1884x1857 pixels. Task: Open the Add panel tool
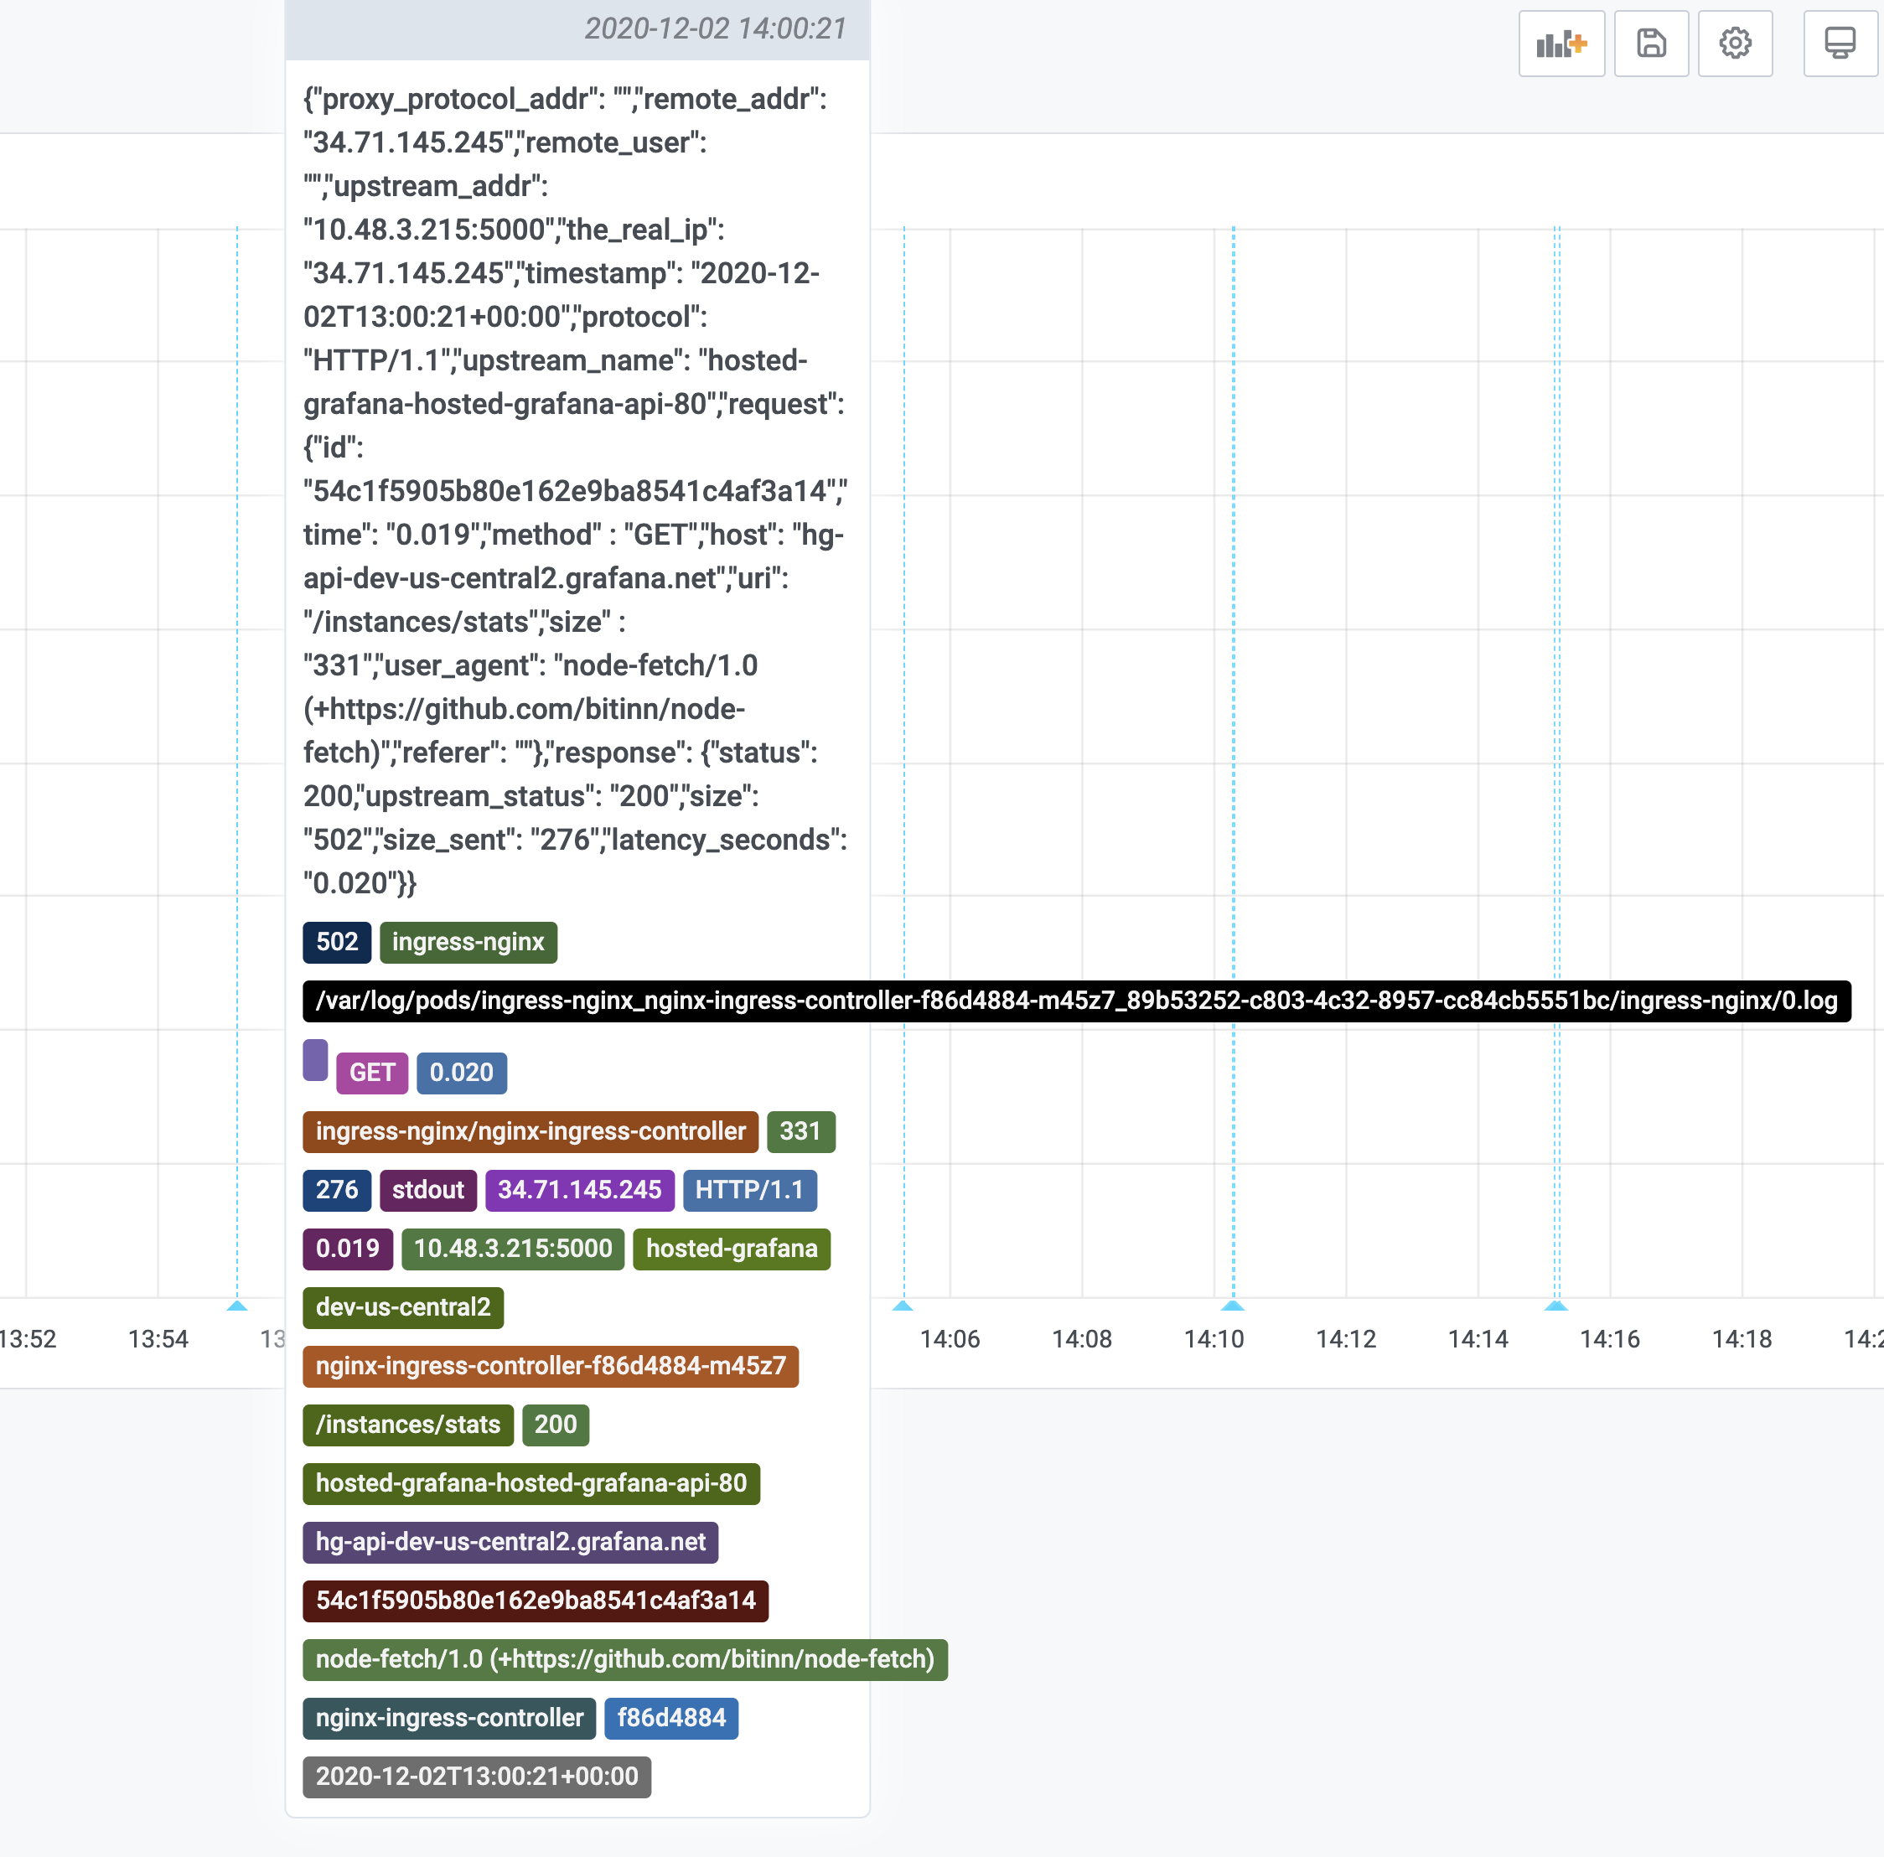[x=1561, y=43]
